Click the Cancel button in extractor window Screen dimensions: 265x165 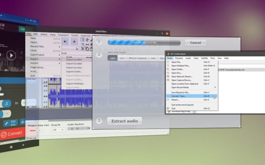tap(195, 43)
